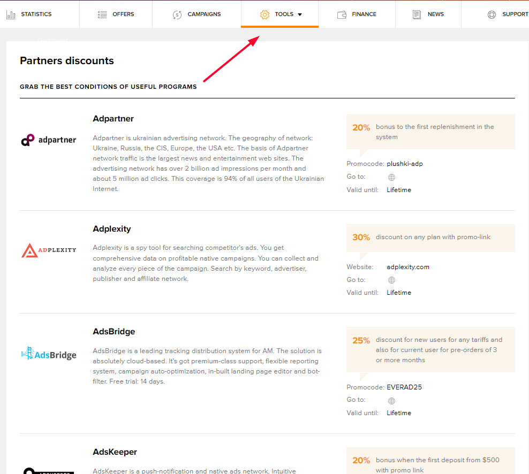Click the Adplexity heading
The height and width of the screenshot is (474, 529).
tap(112, 228)
